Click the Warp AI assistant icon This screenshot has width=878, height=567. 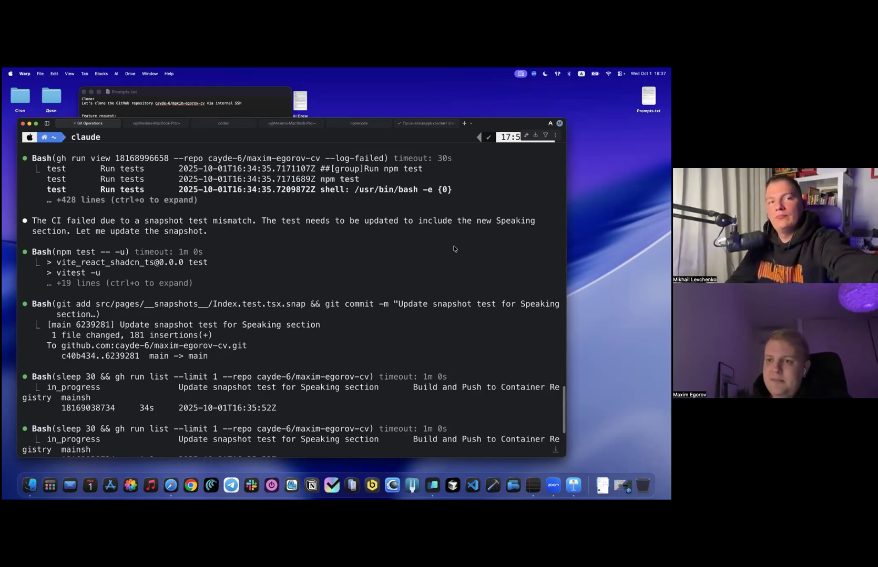pos(550,123)
